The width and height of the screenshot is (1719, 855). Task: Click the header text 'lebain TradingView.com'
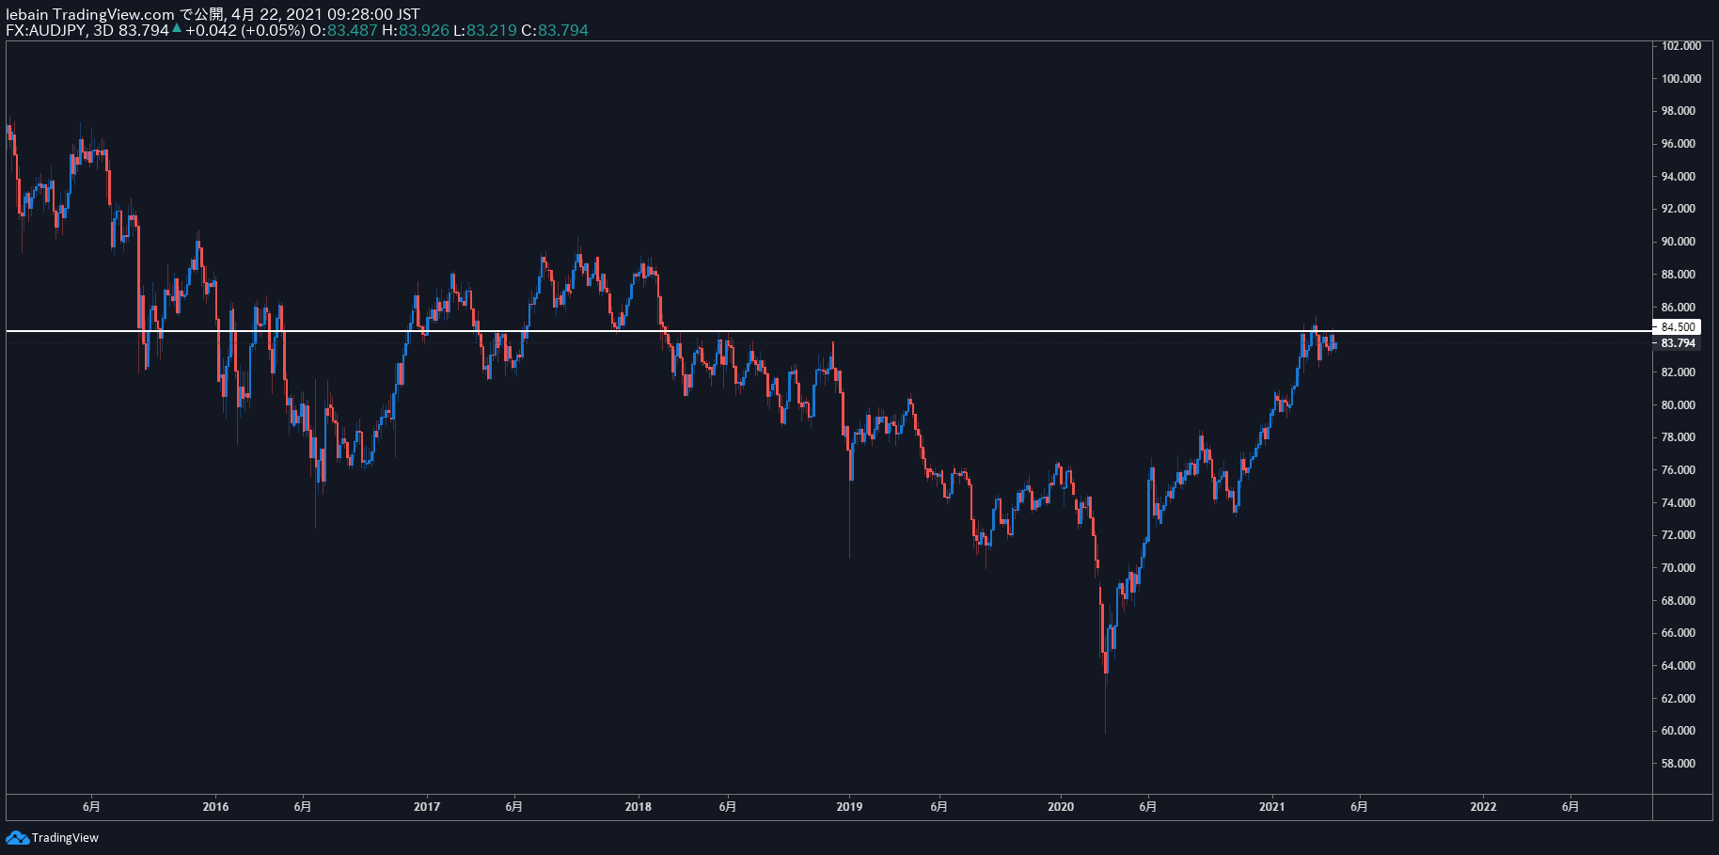(x=90, y=14)
